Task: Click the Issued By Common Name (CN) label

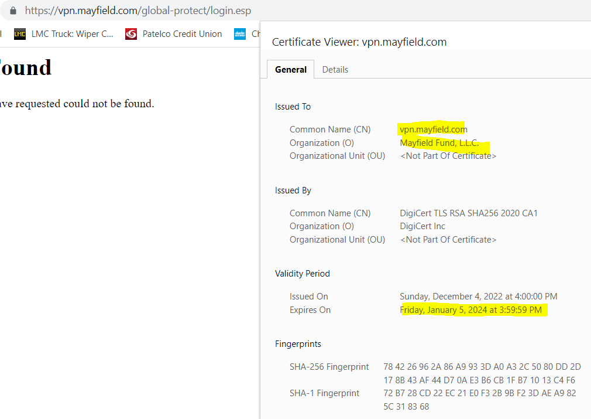Action: (330, 213)
